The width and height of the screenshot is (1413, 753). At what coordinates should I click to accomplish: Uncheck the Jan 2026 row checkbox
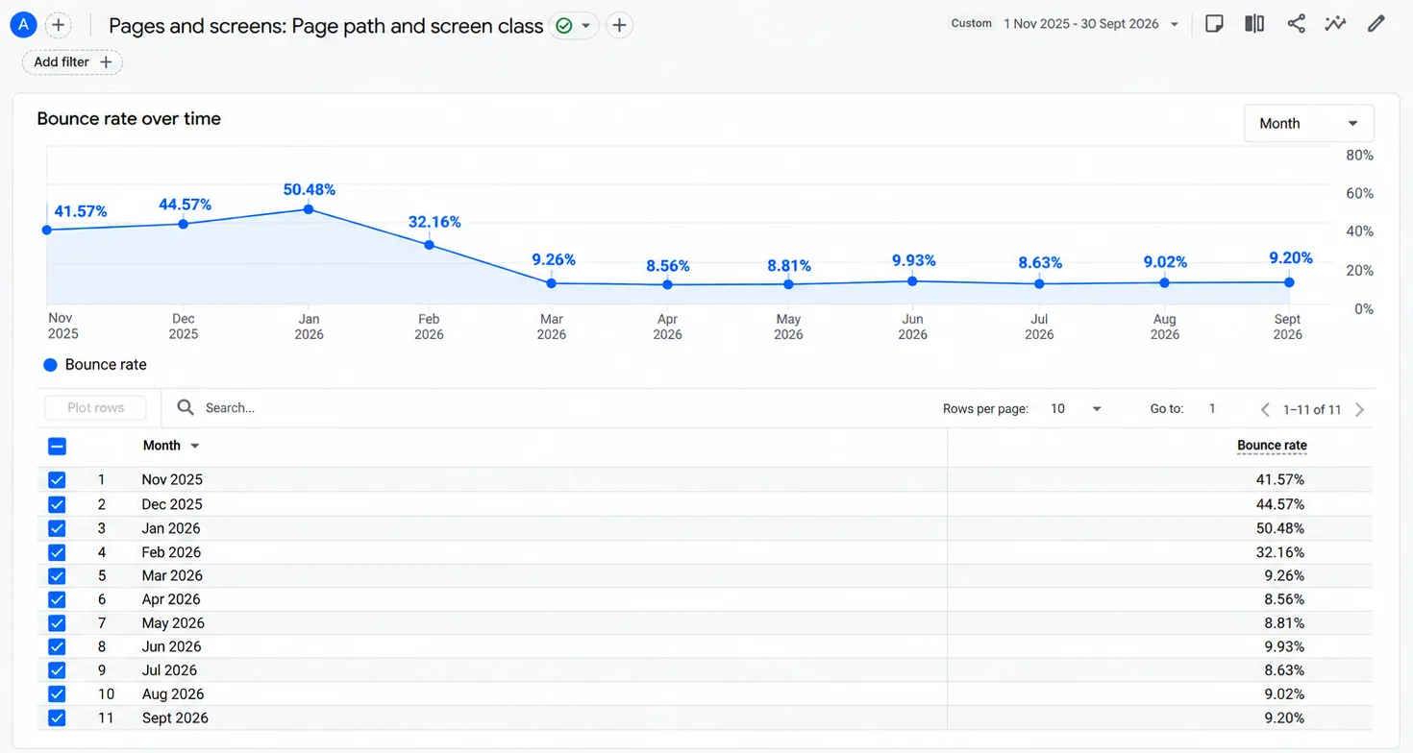coord(57,528)
